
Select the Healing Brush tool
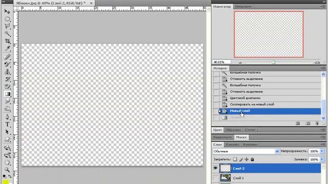pos(7,57)
